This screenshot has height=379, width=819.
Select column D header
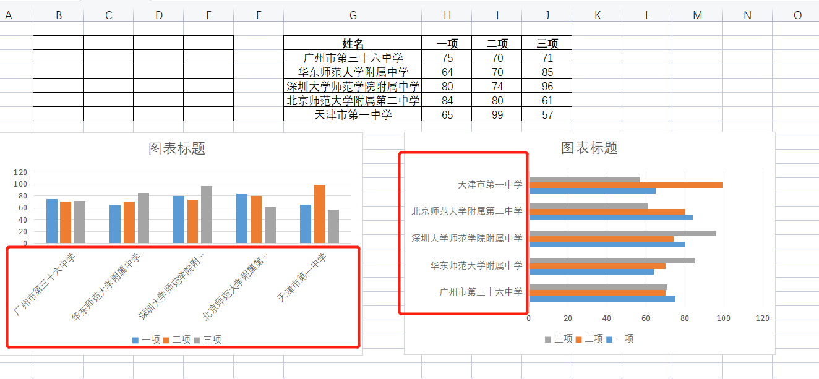(x=158, y=15)
